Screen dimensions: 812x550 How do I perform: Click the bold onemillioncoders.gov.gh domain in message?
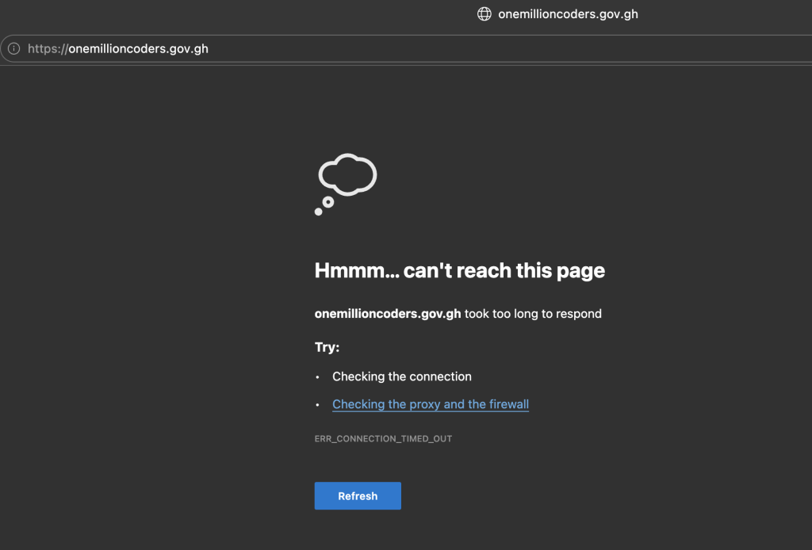pyautogui.click(x=388, y=314)
